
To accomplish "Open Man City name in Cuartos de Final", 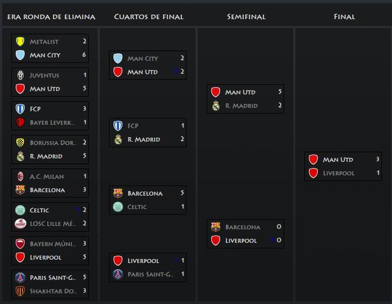I will point(143,58).
